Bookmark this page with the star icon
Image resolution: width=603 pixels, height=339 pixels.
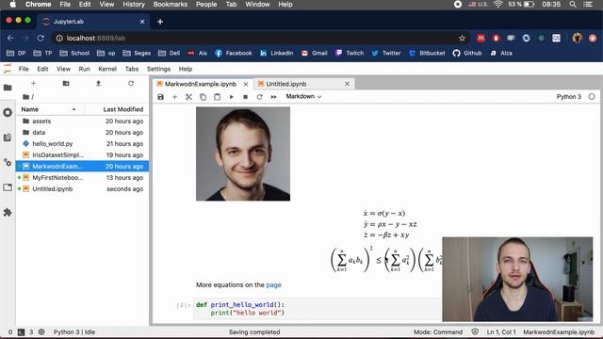[462, 38]
